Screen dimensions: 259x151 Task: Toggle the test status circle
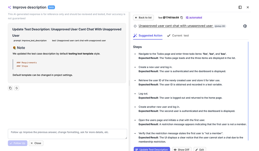(x=135, y=26)
